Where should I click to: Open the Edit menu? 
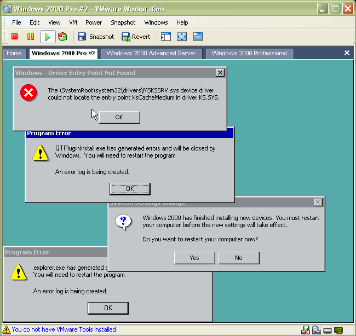pyautogui.click(x=35, y=22)
